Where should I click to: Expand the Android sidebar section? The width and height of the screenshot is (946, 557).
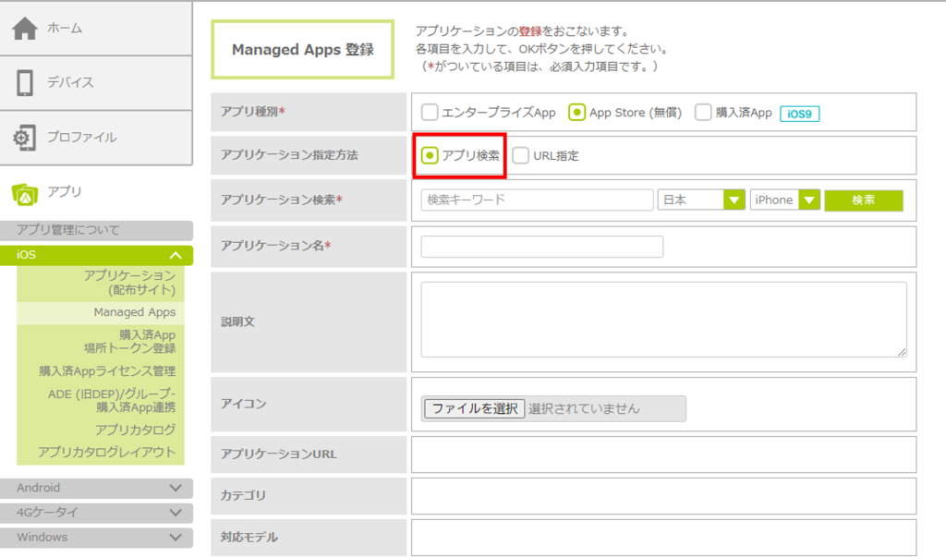click(x=175, y=488)
